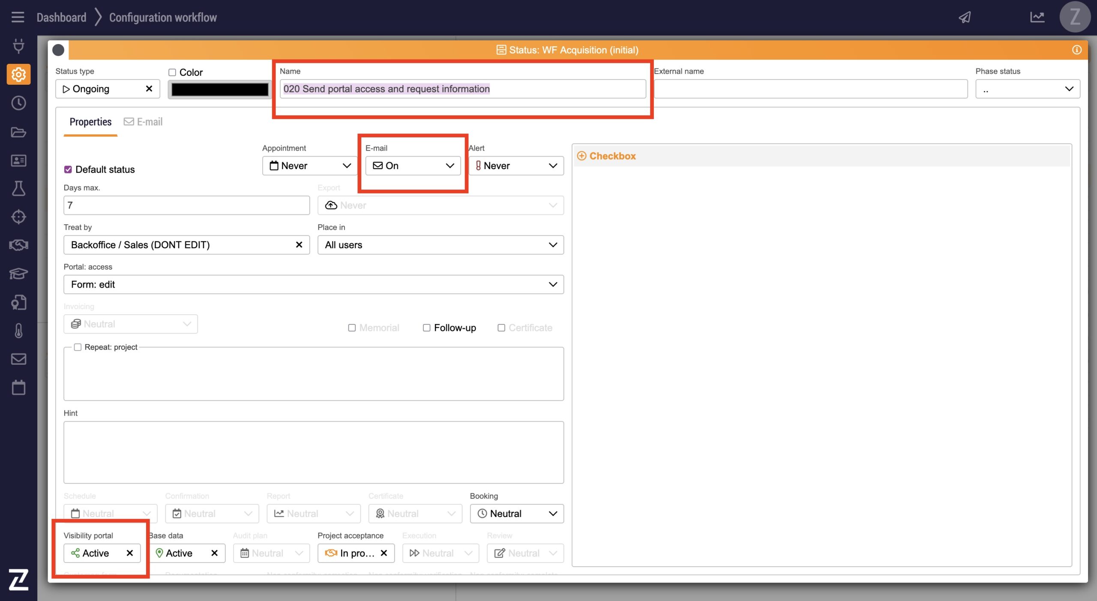Screen dimensions: 1097x601
Task: Click the info icon on orange title bar
Action: click(x=1076, y=50)
